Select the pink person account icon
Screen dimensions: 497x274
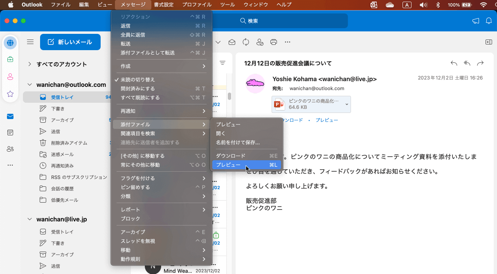tap(10, 77)
